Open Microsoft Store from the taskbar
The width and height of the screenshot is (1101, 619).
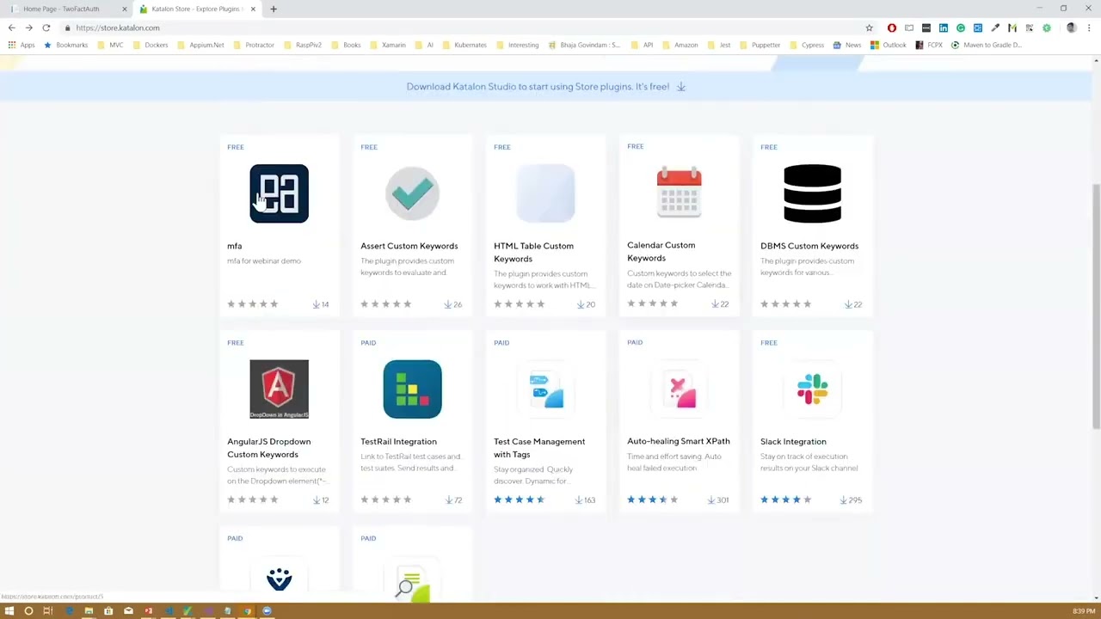108,611
